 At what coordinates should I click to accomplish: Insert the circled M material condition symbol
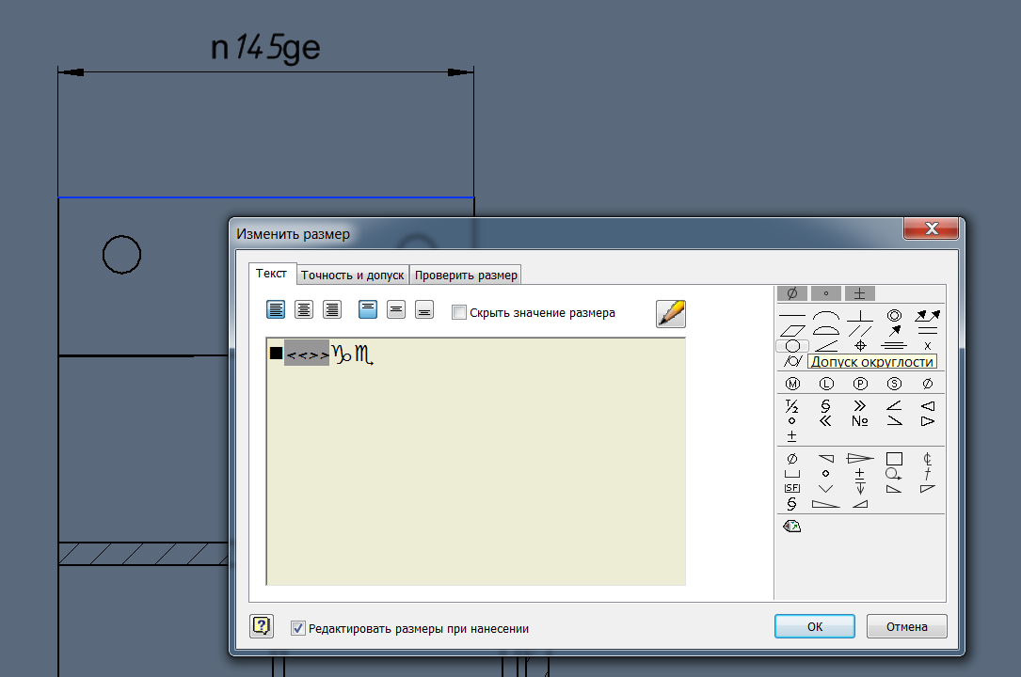pyautogui.click(x=791, y=384)
